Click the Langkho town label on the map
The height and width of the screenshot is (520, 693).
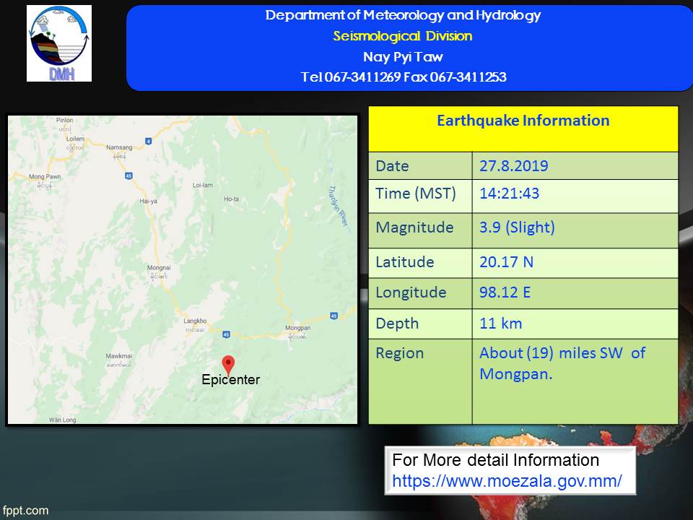195,321
